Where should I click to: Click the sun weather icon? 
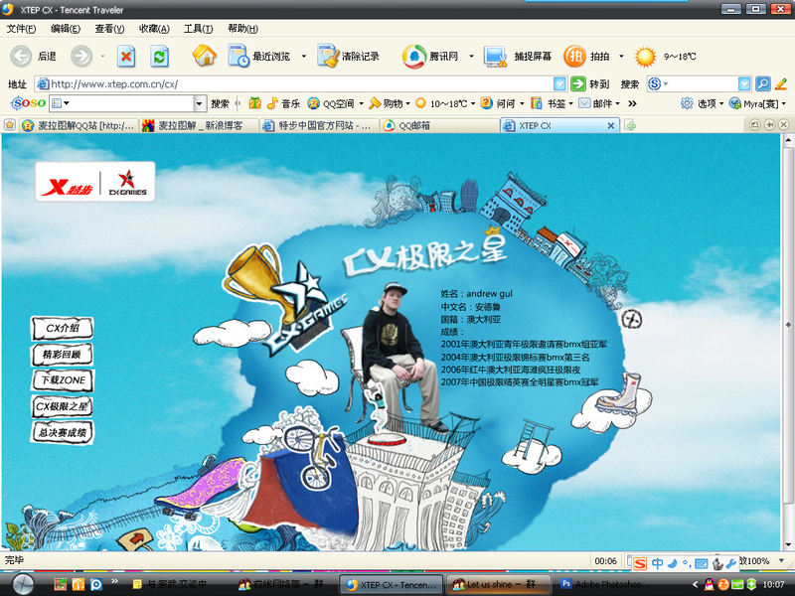click(x=645, y=57)
